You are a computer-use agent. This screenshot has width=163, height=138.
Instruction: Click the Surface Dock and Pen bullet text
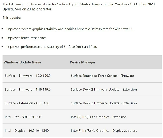tap(52, 47)
